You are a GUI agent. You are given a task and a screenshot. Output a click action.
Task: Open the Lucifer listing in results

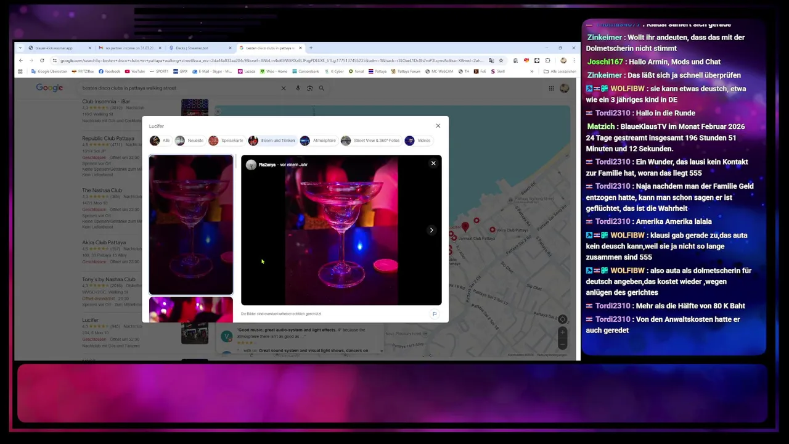pyautogui.click(x=90, y=320)
